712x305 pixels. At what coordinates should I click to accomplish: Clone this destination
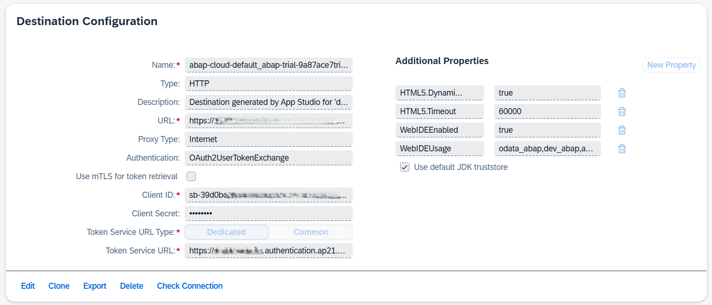(58, 286)
